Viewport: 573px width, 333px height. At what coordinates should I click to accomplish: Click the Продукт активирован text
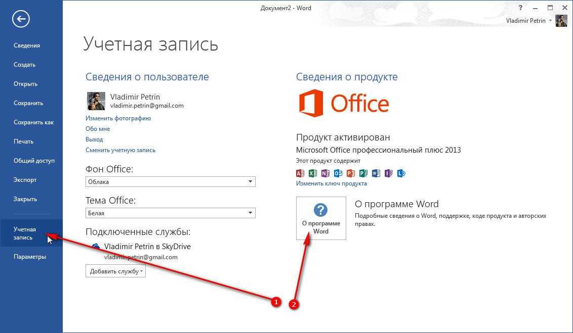click(343, 137)
